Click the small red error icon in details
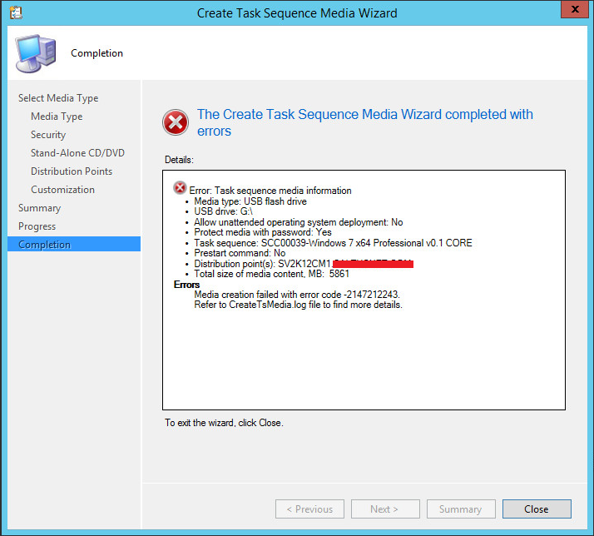The width and height of the screenshot is (594, 536). tap(180, 187)
